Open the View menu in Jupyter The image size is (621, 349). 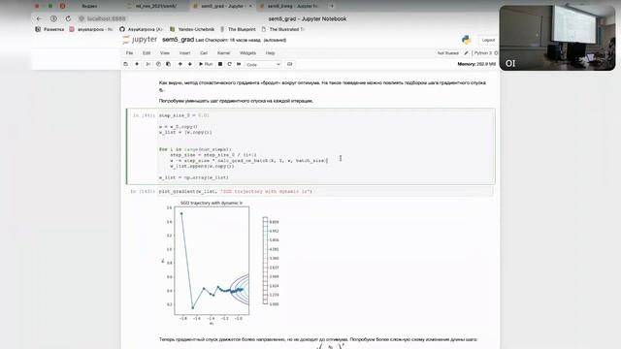[x=165, y=53]
